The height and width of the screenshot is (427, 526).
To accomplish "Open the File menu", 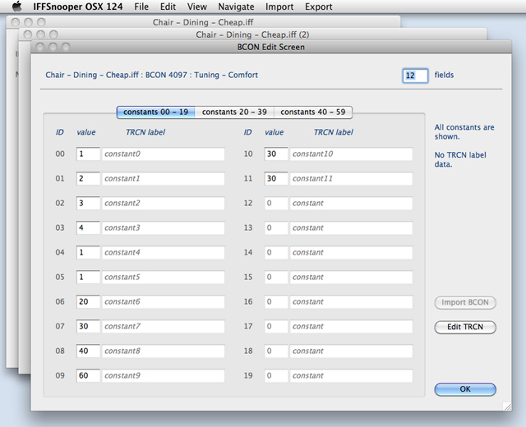I will point(141,7).
